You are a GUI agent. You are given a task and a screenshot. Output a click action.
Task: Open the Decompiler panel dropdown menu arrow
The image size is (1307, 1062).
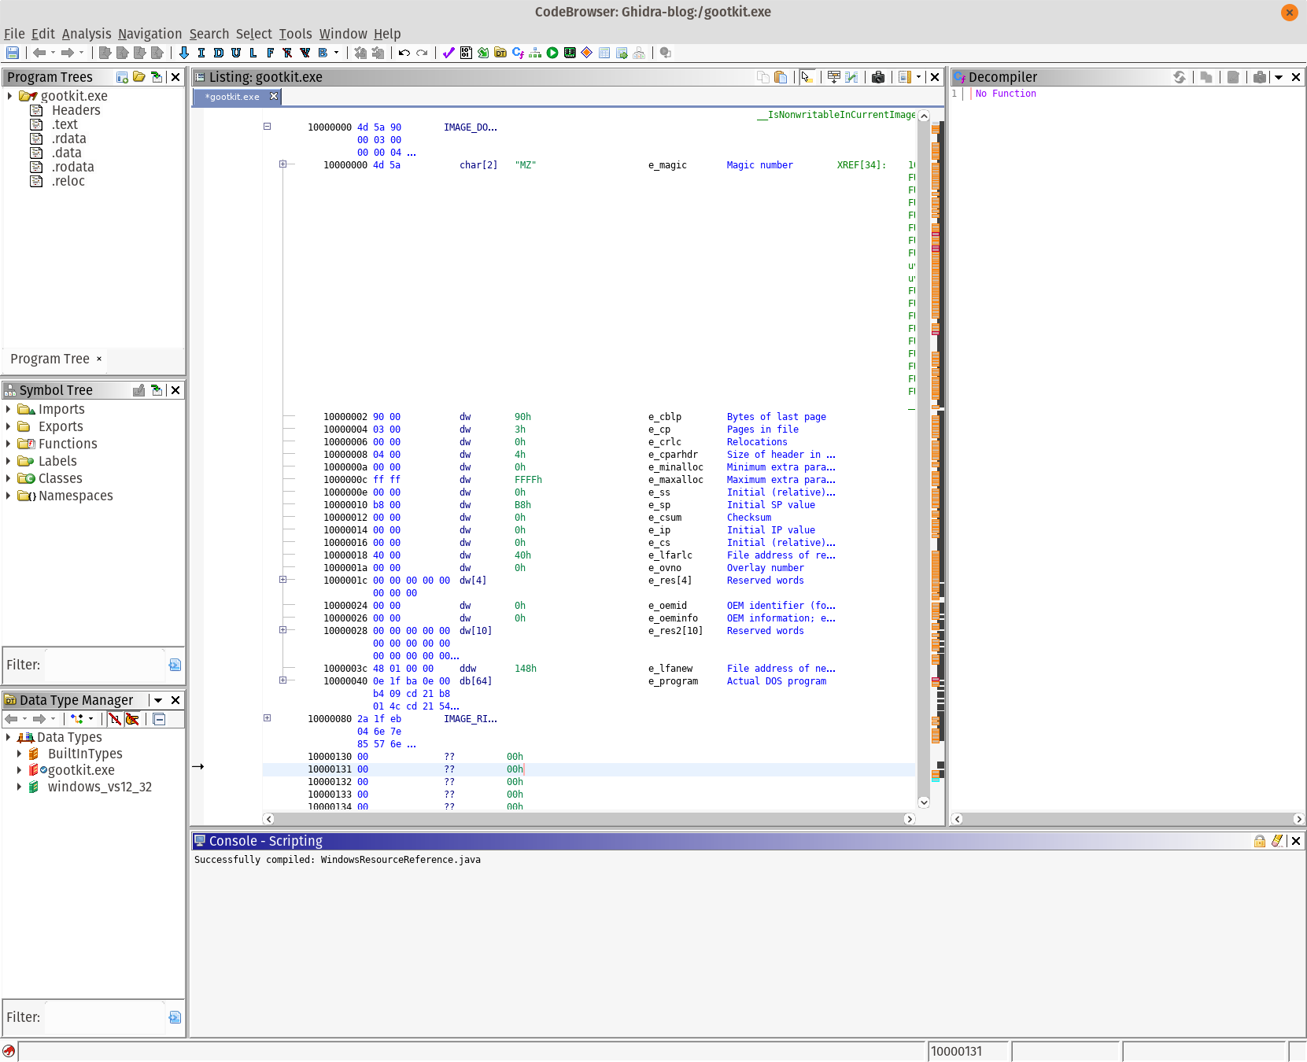[1279, 77]
